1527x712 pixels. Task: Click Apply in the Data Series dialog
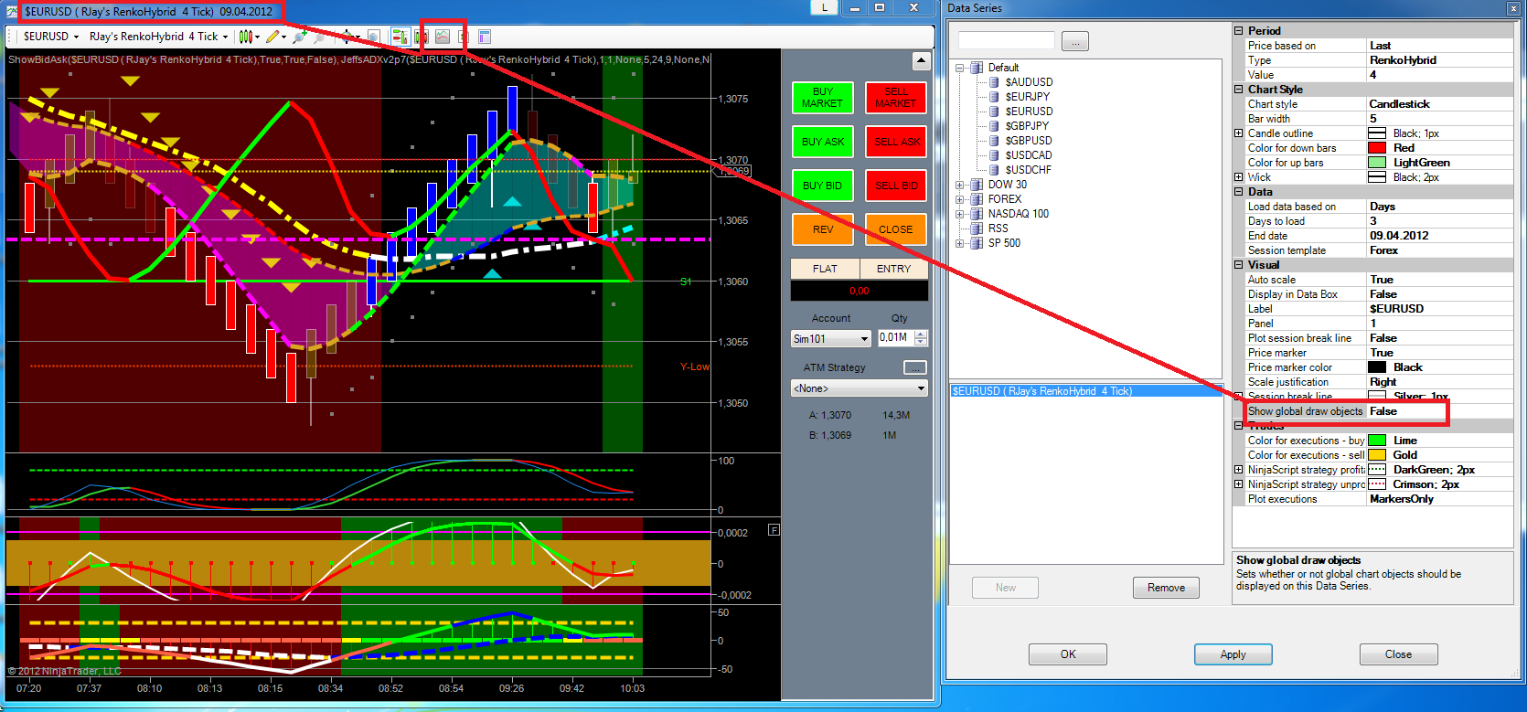1233,654
